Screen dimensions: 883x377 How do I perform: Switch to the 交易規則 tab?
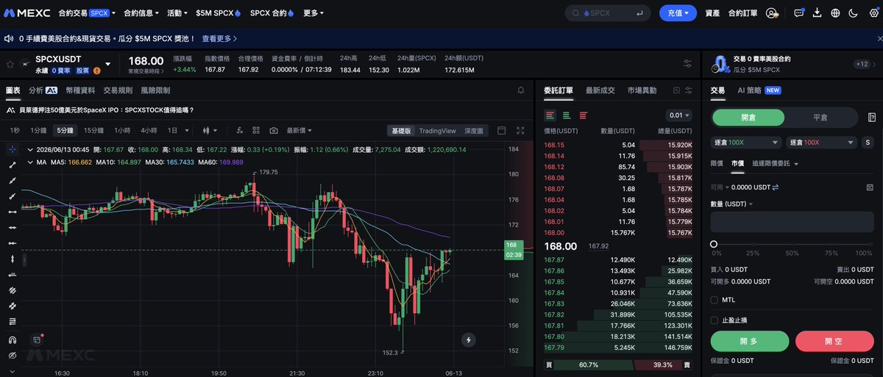tap(118, 90)
